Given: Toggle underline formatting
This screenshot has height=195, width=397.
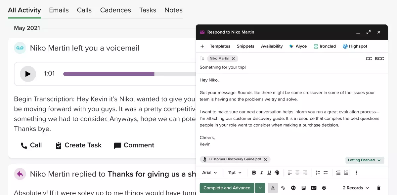Looking at the screenshot, I should [x=269, y=173].
